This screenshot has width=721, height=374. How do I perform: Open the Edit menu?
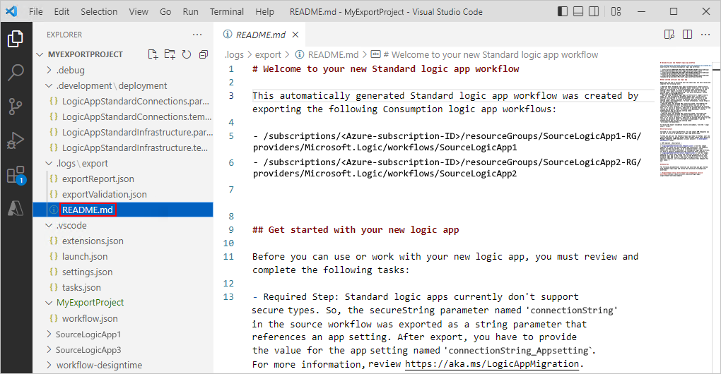61,11
